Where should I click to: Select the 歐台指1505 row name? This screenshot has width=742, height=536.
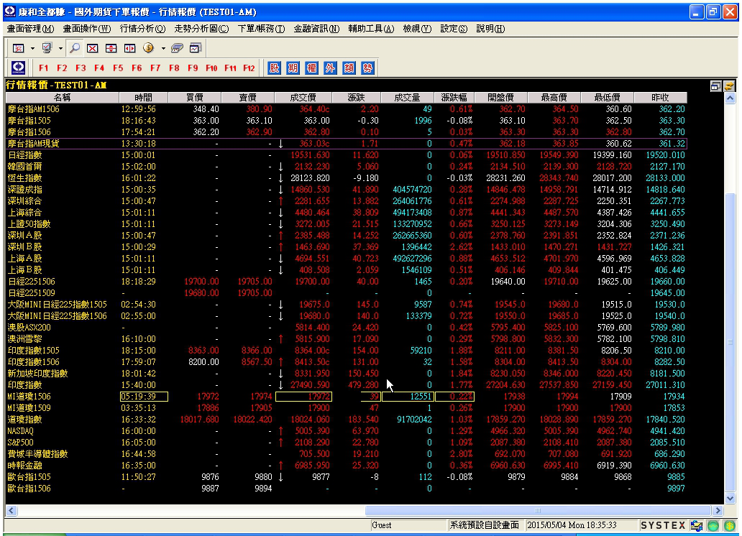[x=29, y=477]
